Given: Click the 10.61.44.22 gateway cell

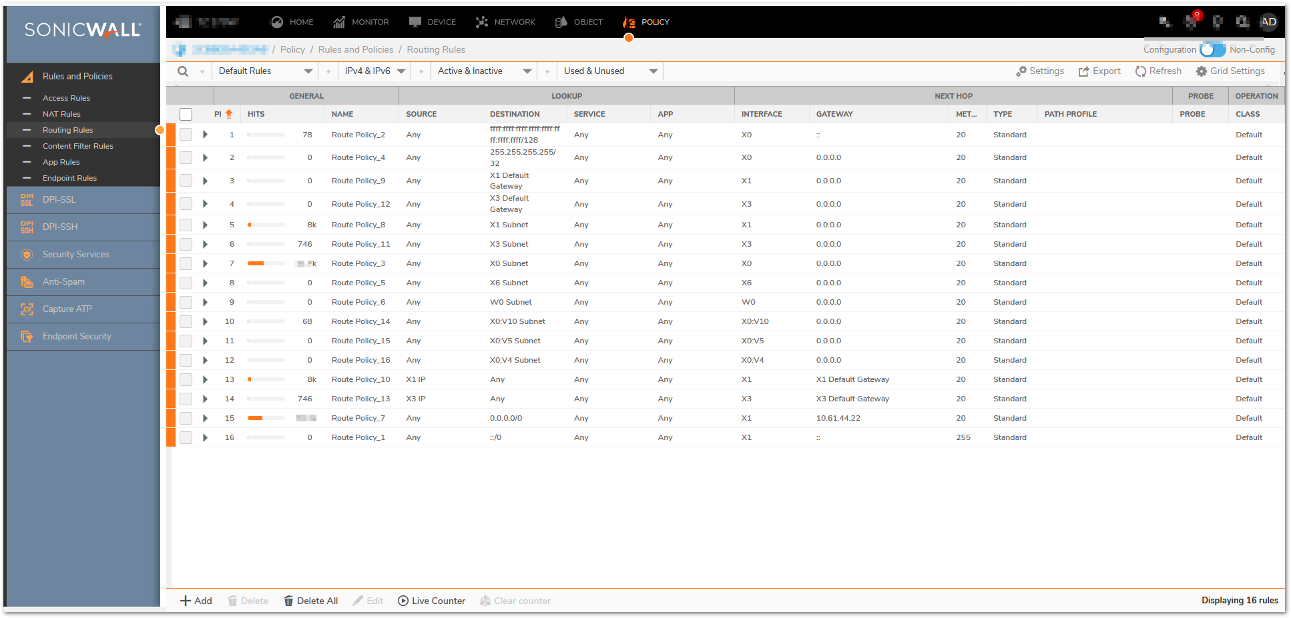Looking at the screenshot, I should [x=838, y=418].
